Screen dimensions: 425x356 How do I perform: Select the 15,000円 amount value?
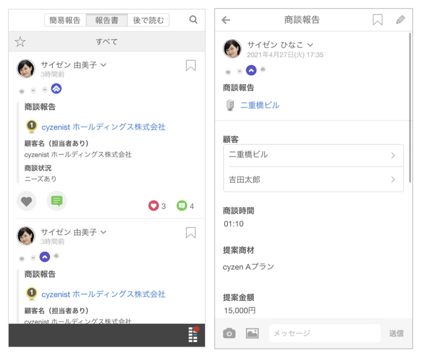240,310
